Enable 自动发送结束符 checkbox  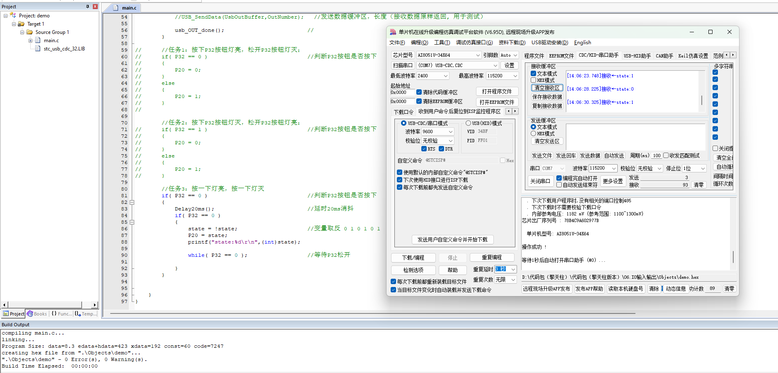pos(559,185)
